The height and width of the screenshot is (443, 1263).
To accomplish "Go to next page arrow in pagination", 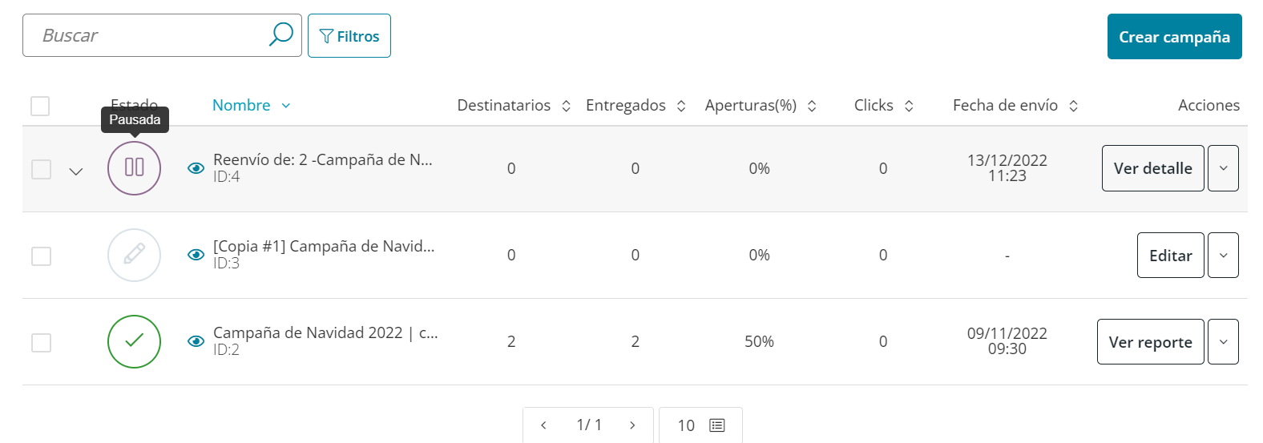I will point(632,425).
